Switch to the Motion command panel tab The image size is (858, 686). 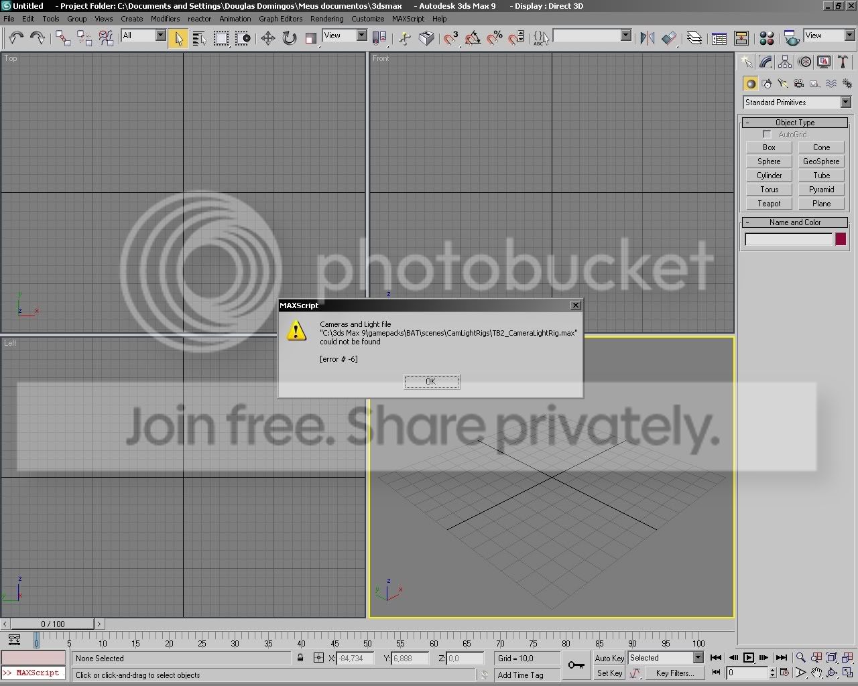[x=804, y=62]
